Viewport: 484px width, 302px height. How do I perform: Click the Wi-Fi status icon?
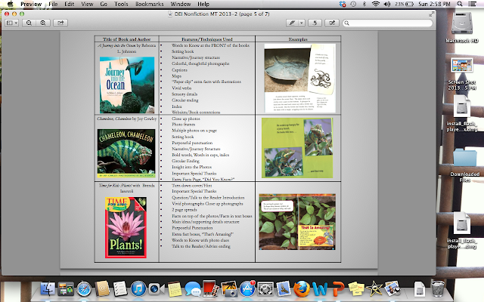[x=375, y=4]
